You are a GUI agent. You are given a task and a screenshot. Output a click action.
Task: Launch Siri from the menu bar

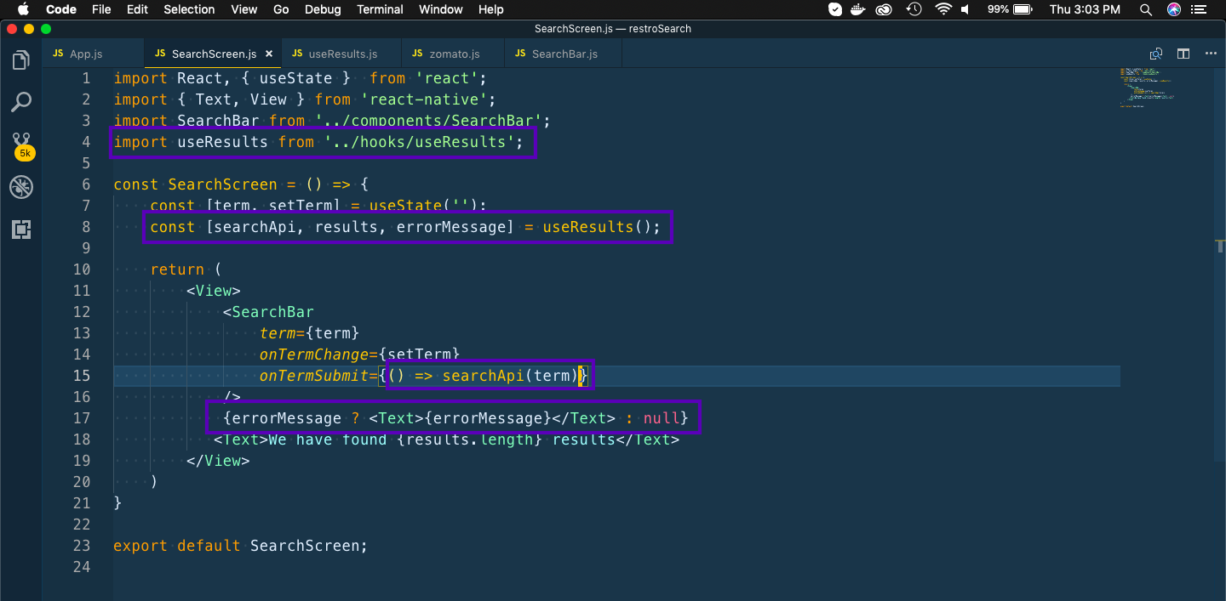point(1174,9)
